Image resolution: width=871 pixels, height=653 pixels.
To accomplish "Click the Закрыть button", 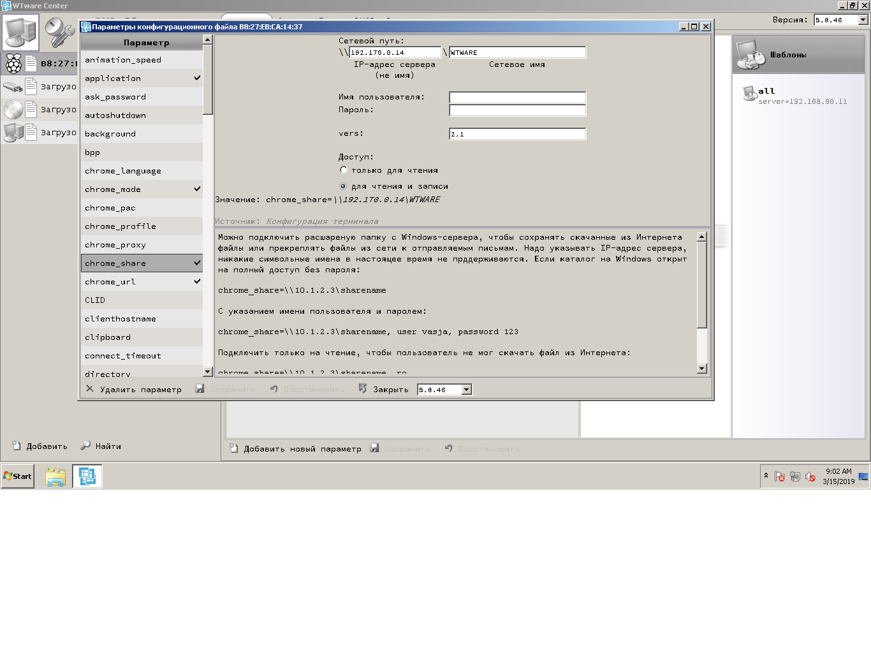I will pyautogui.click(x=383, y=390).
